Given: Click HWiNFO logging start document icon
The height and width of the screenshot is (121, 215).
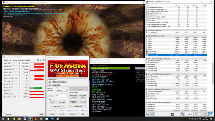Looking at the screenshot, I should click(x=200, y=114).
